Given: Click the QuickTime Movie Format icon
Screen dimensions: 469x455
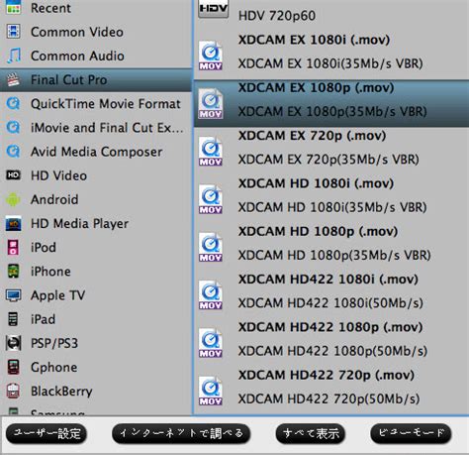Looking at the screenshot, I should point(14,104).
